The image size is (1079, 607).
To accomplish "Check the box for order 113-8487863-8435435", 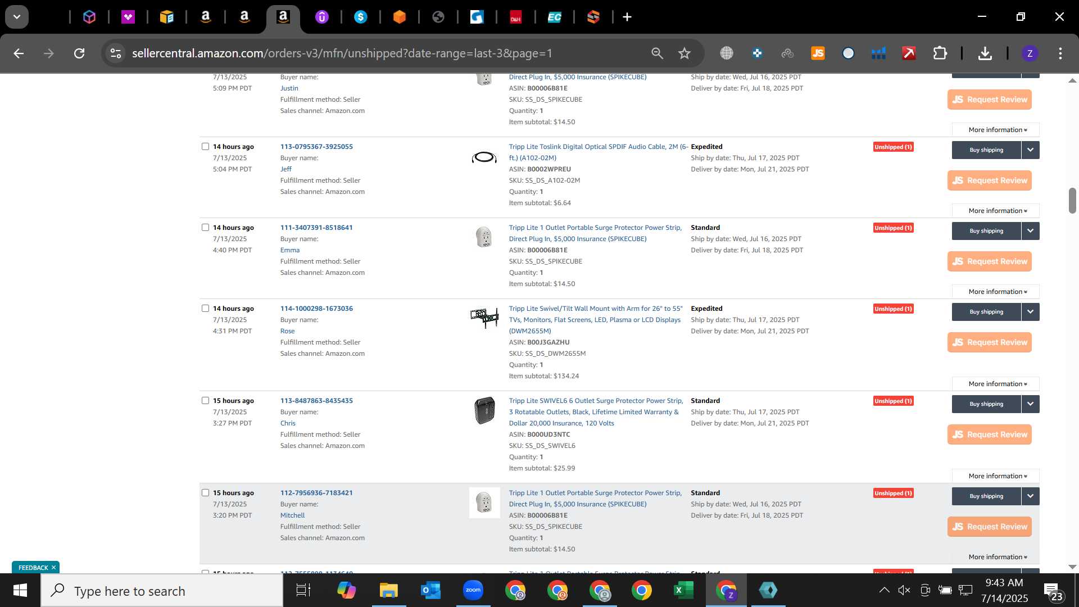I will 205,401.
